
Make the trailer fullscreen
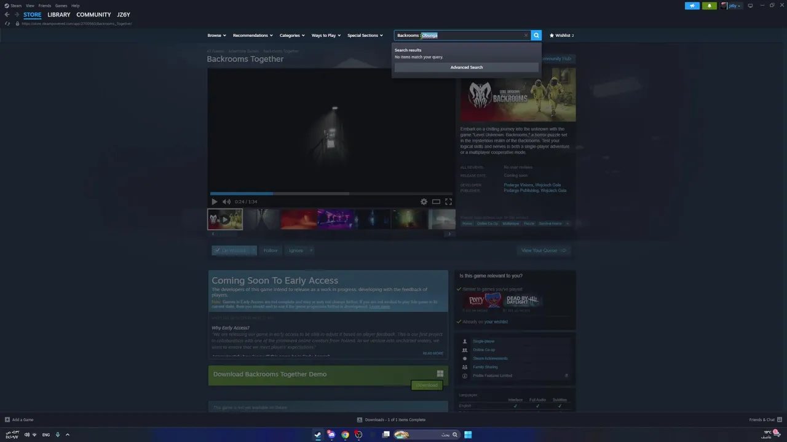(x=448, y=201)
